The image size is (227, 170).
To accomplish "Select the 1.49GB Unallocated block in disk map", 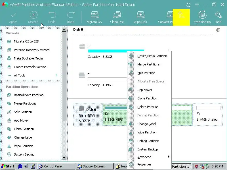I will pos(208,115).
